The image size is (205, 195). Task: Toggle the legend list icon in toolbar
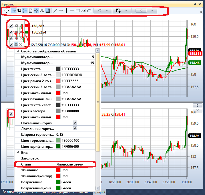click(25, 11)
